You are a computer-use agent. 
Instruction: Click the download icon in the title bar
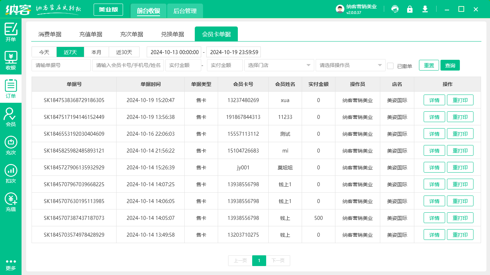425,9
